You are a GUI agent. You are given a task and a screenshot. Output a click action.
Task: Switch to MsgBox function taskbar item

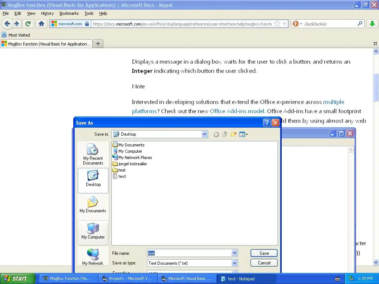(x=69, y=279)
